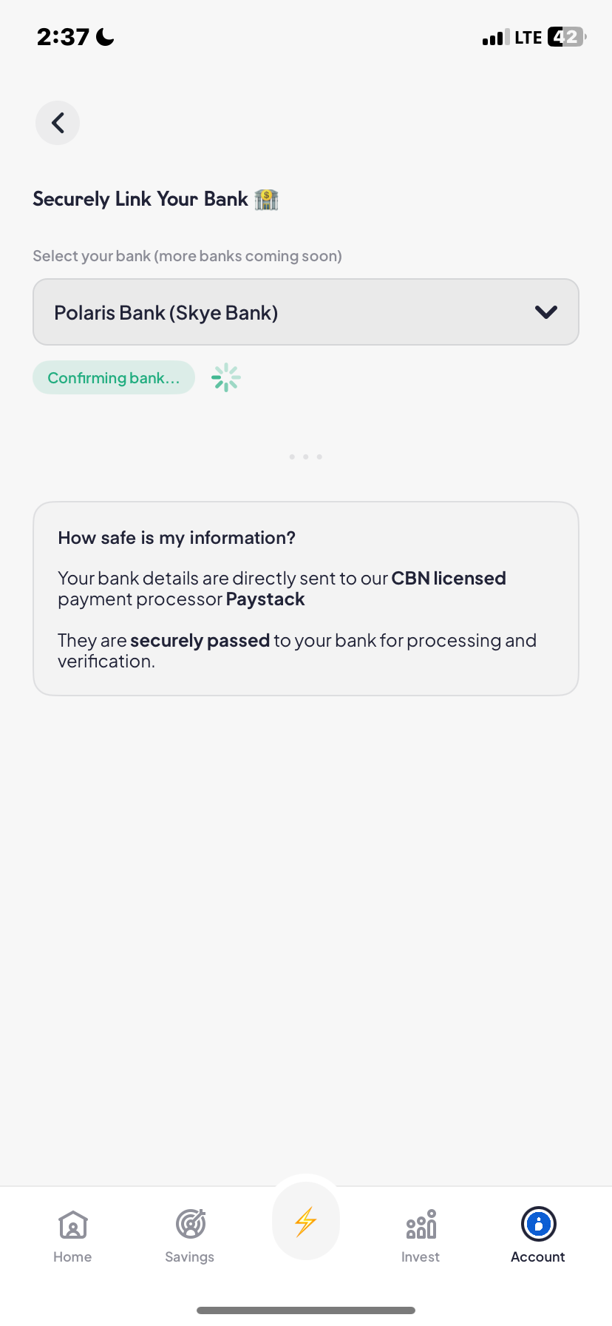Click the bold "CBN licensed" text
The width and height of the screenshot is (612, 1326).
[449, 579]
